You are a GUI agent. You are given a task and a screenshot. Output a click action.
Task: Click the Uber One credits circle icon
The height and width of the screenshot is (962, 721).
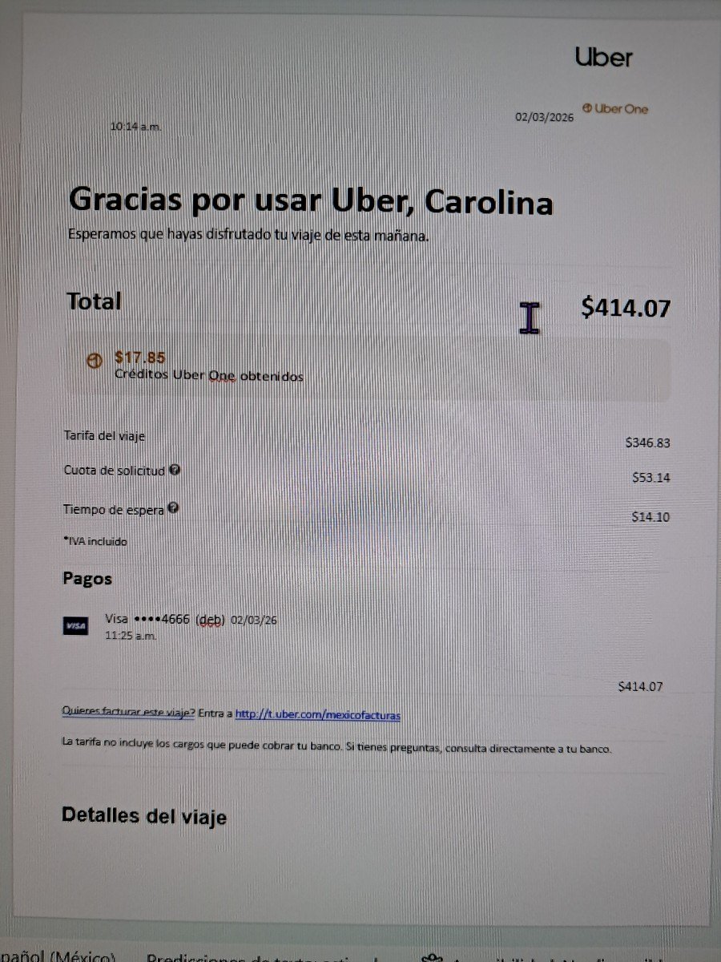click(x=95, y=361)
